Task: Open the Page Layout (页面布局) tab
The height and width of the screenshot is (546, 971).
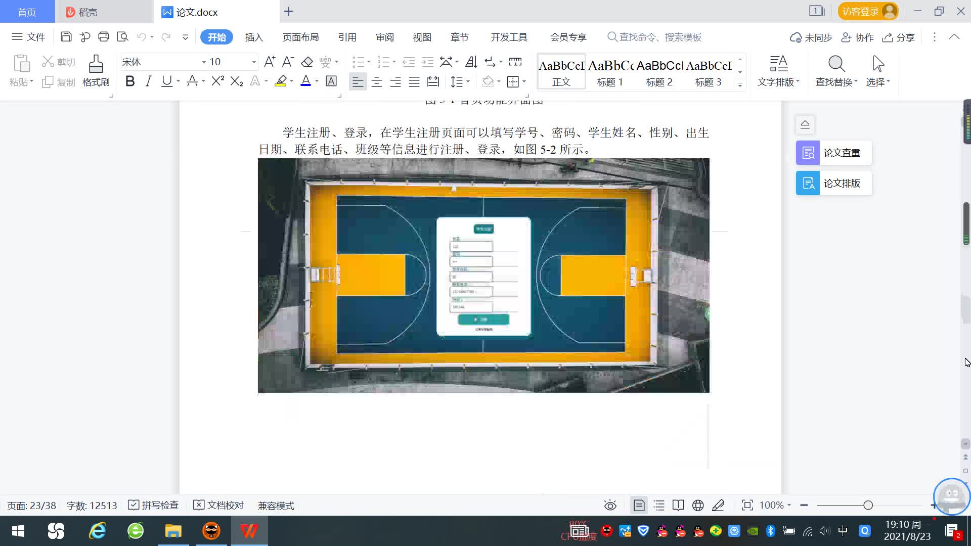Action: click(x=300, y=37)
